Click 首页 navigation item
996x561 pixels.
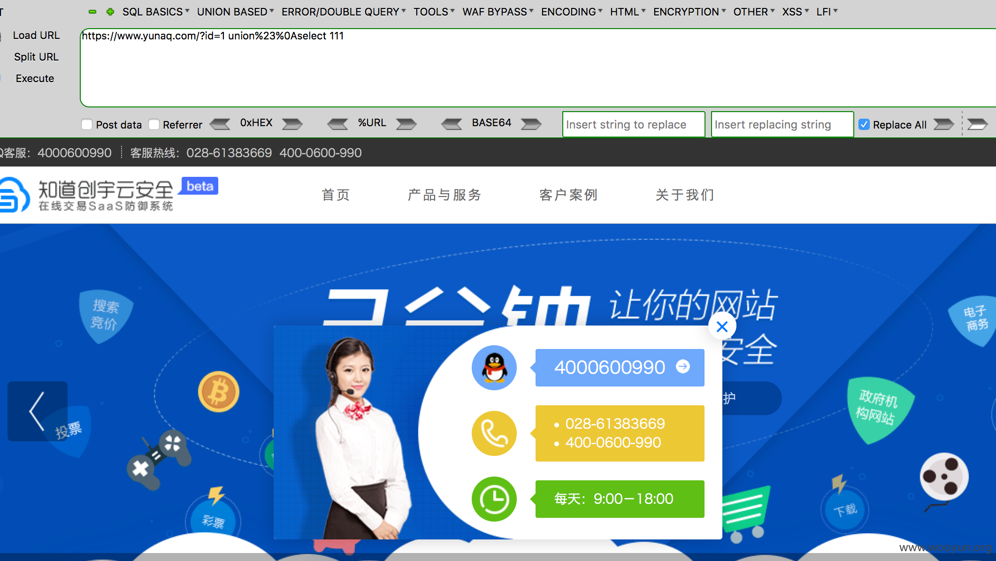[336, 195]
